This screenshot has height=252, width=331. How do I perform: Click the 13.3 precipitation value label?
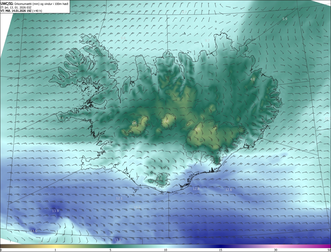coord(117,240)
